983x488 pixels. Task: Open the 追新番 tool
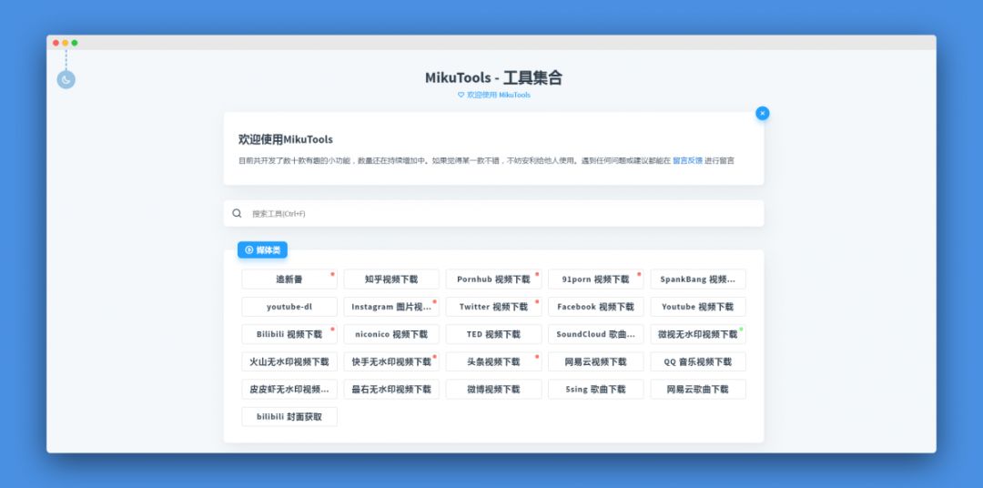coord(289,280)
